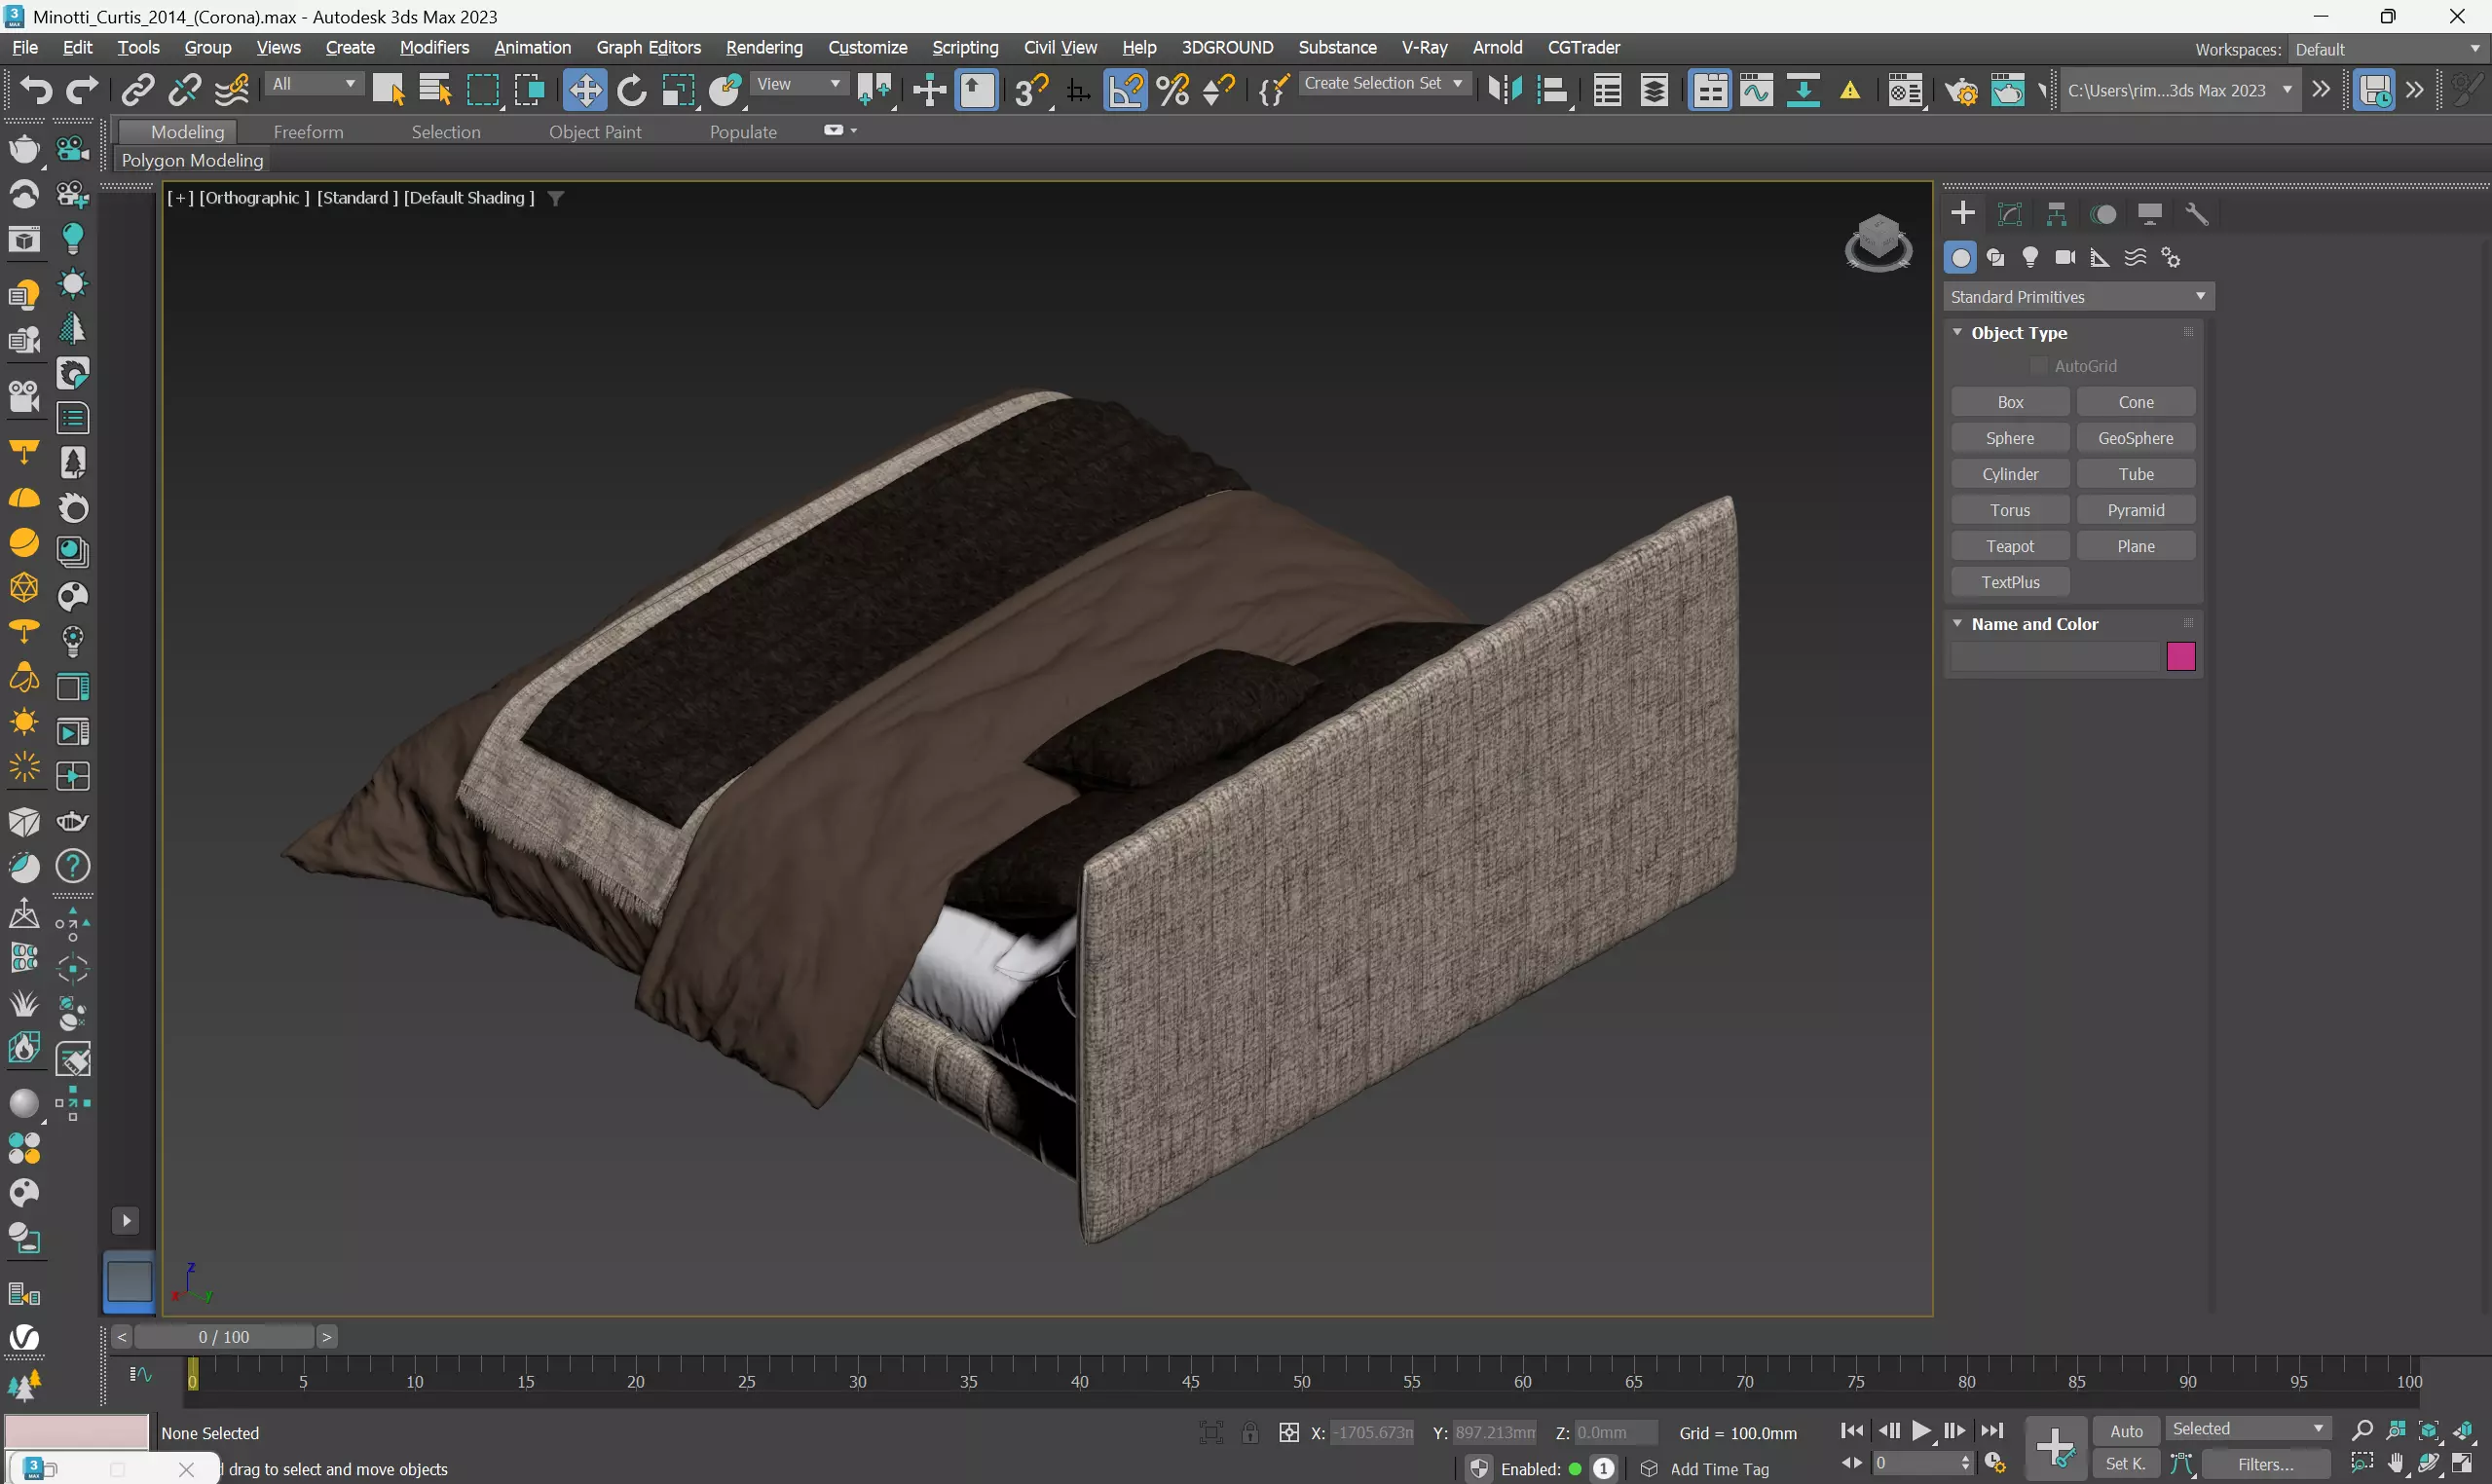The width and height of the screenshot is (2492, 1484).
Task: Open key Filters... button
Action: tap(2265, 1465)
